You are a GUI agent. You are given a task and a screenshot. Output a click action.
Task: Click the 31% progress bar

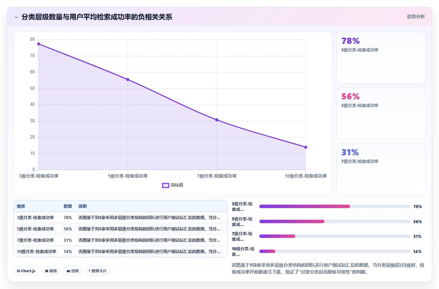click(335, 236)
